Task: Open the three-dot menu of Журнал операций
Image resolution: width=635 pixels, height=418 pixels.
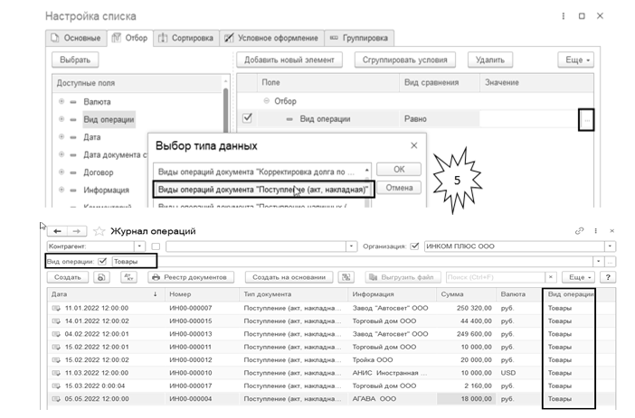Action: tap(596, 231)
